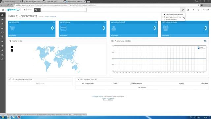Image resolution: width=211 pixels, height=119 pixels.
Task: Open details link on visitors online tile
Action: (x=166, y=36)
